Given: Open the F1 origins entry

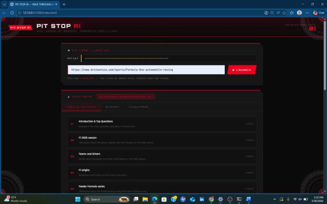Looking at the screenshot, I should point(162,172).
